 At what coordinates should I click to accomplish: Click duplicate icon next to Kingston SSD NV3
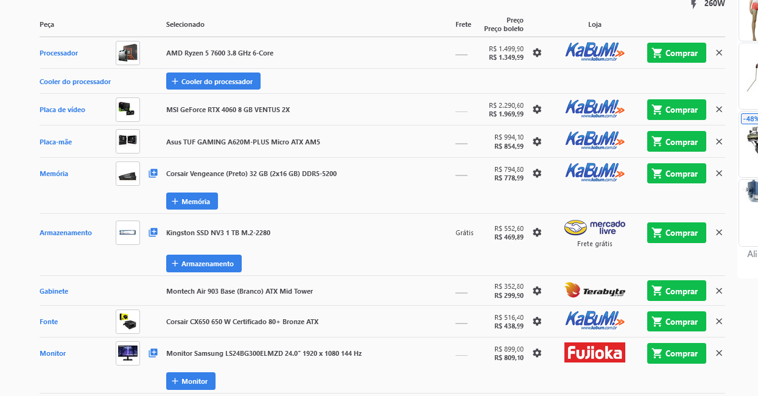(x=153, y=233)
